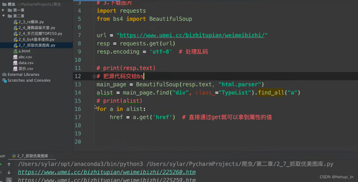Click the 第一章 folder icon
The height and width of the screenshot is (182, 358).
coord(10,10)
